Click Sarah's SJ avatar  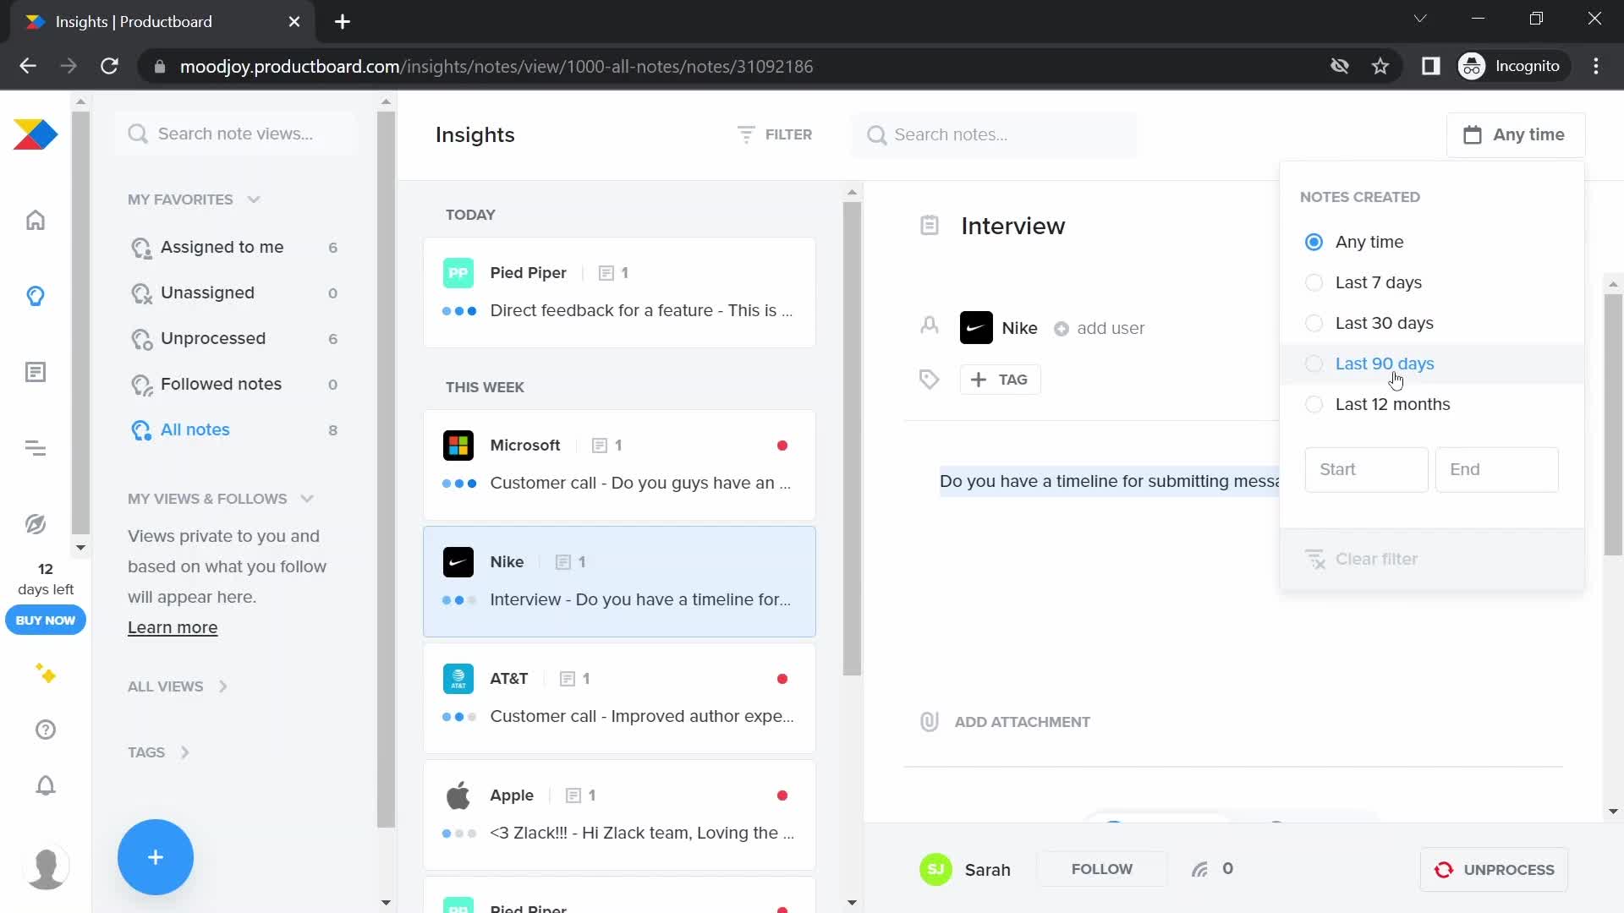tap(935, 869)
